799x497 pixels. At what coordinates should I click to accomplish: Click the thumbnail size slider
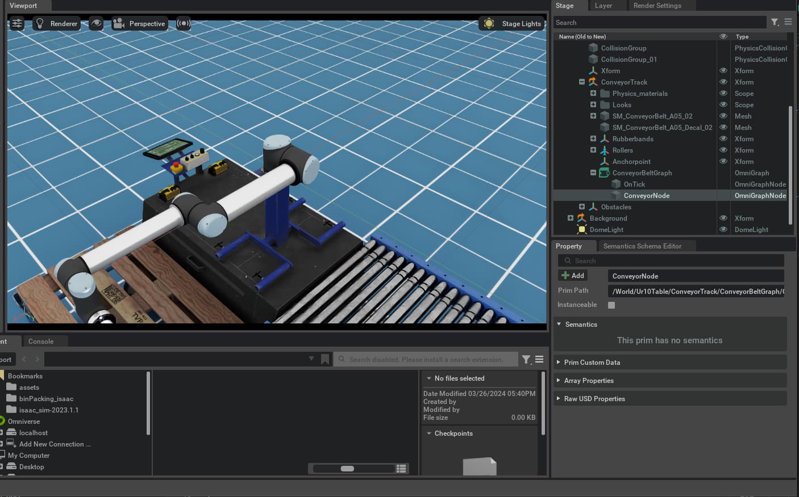(347, 468)
